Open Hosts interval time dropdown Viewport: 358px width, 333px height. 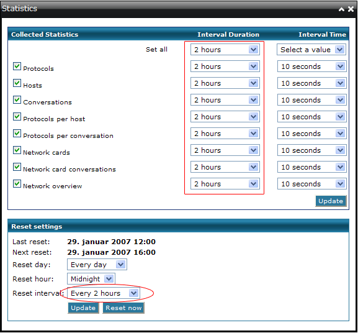(x=312, y=83)
